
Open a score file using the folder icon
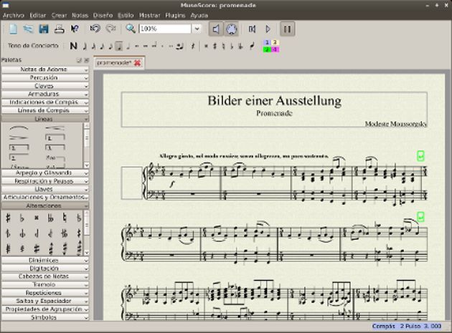click(28, 29)
